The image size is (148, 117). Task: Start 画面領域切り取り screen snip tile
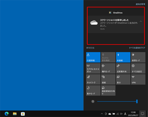coord(108,90)
